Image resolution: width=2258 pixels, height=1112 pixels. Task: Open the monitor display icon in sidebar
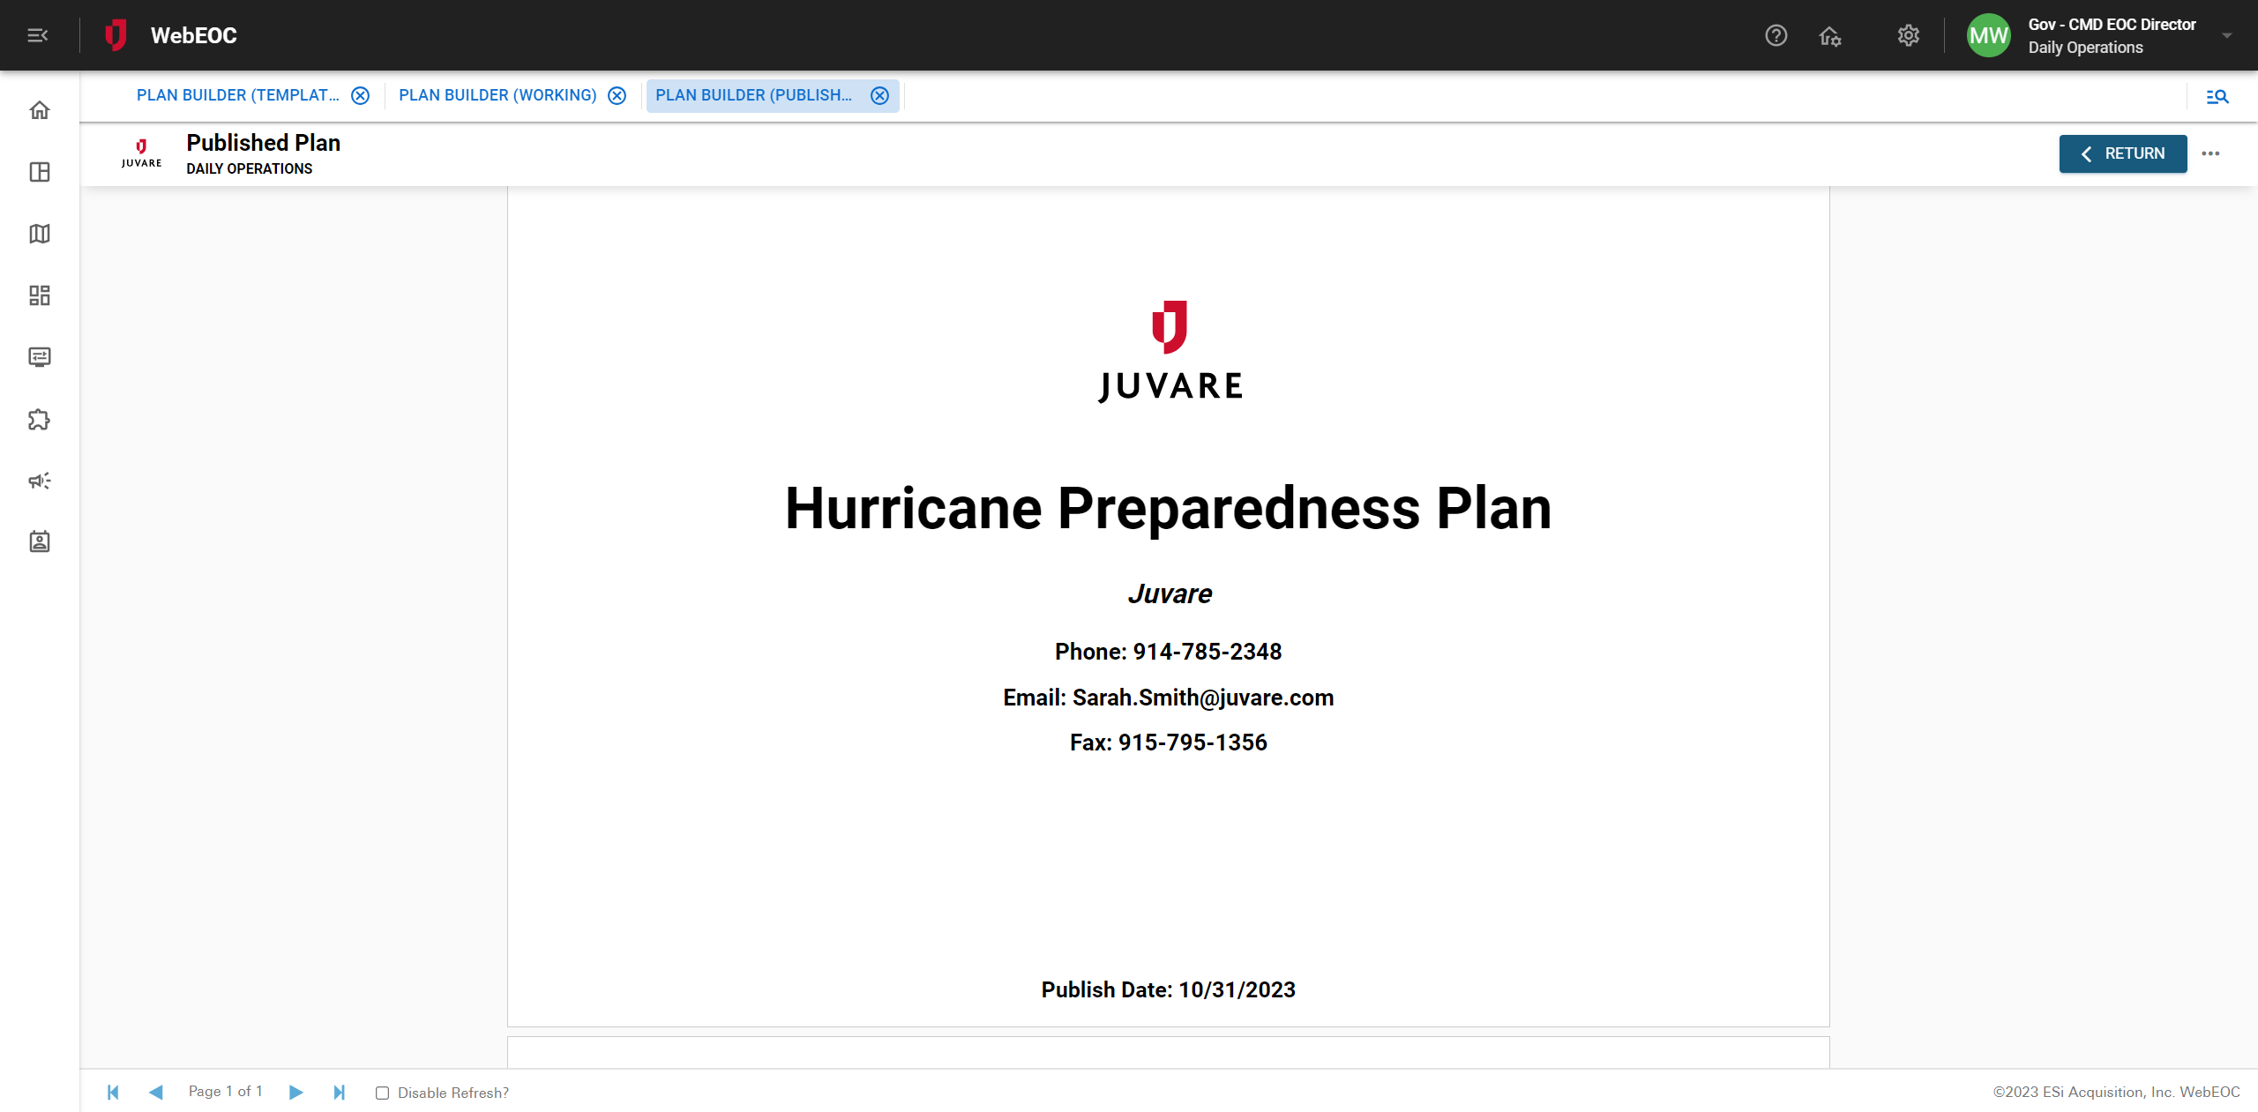[x=40, y=357]
